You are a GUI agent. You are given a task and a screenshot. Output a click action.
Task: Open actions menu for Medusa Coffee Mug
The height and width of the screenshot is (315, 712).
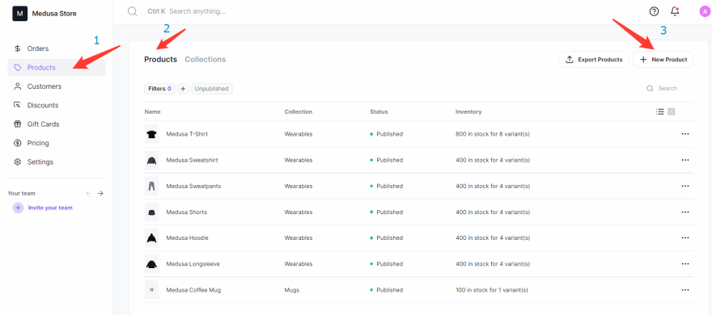[x=685, y=290]
